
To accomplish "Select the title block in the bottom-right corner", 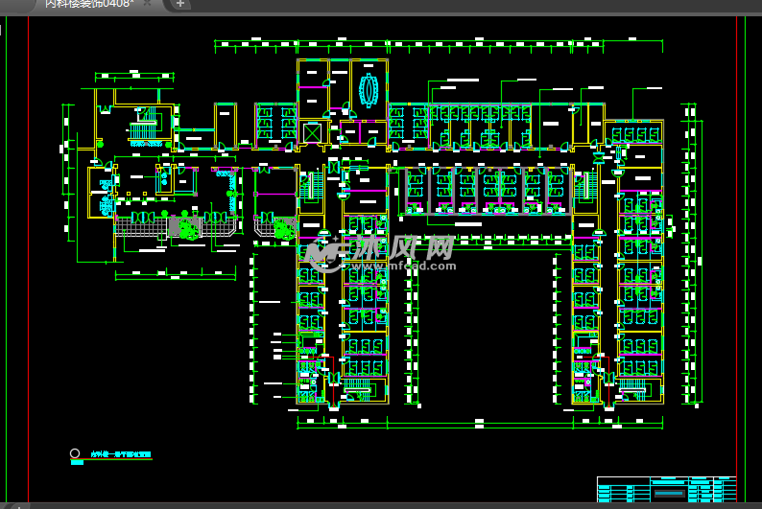I will point(668,489).
